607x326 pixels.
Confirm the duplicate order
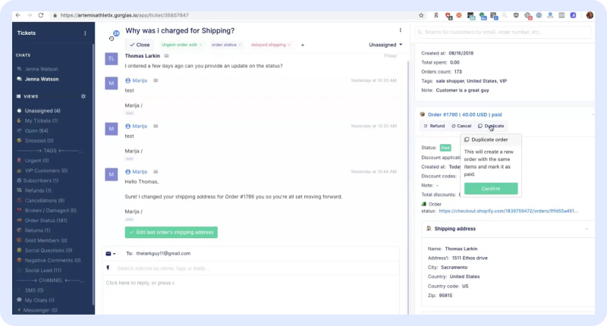pos(491,189)
